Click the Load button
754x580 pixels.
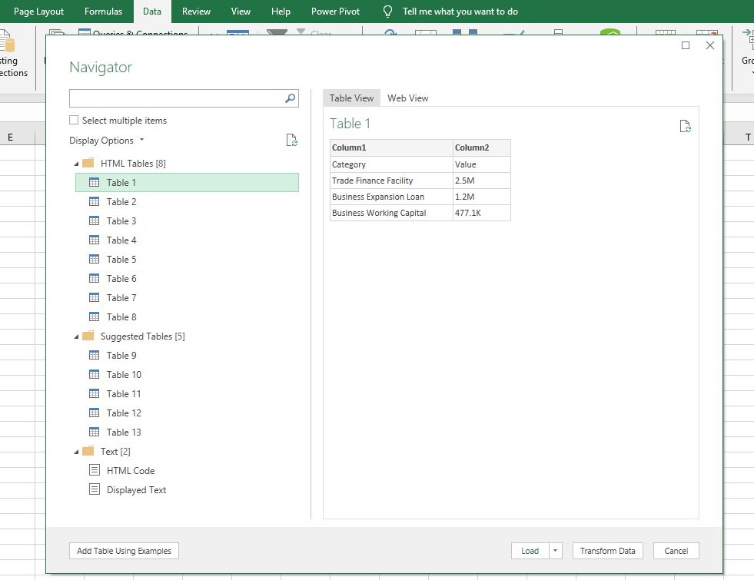coord(530,551)
